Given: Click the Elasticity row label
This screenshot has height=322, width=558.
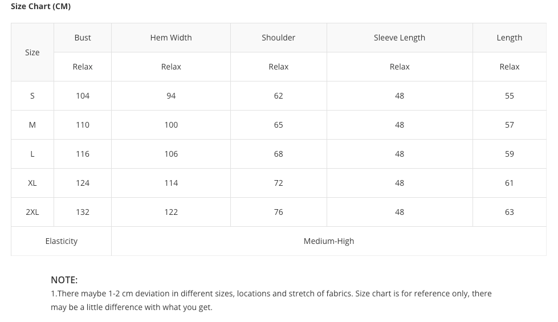Looking at the screenshot, I should (x=62, y=241).
